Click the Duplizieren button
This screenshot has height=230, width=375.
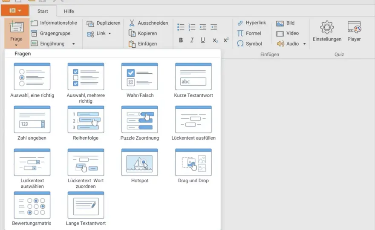(x=104, y=23)
